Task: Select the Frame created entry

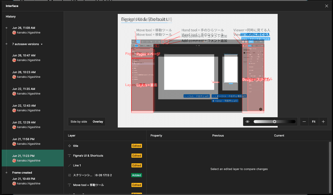Action: click(x=33, y=178)
